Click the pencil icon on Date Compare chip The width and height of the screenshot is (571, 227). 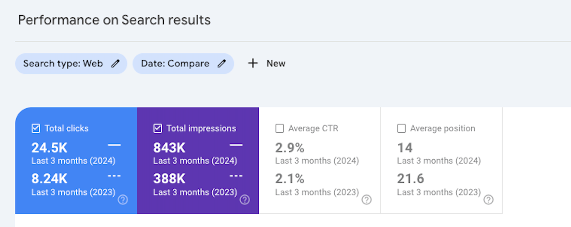[x=222, y=64]
